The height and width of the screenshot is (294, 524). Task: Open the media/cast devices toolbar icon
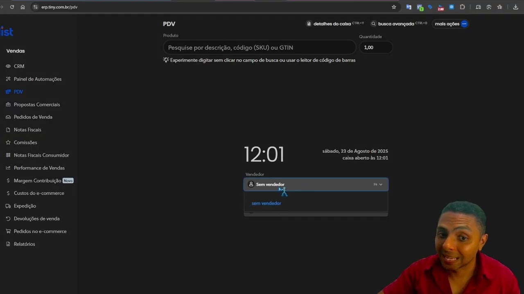pos(478,7)
